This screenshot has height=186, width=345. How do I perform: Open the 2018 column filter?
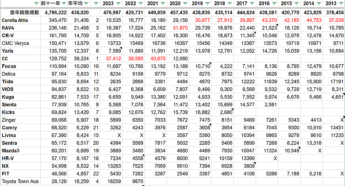(230, 4)
